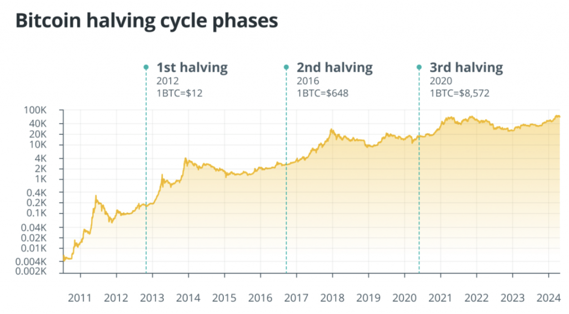Click the 10K y-axis label

[x=38, y=145]
